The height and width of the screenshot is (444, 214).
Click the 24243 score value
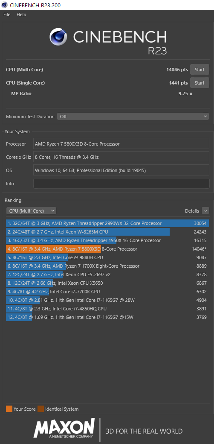tap(200, 232)
